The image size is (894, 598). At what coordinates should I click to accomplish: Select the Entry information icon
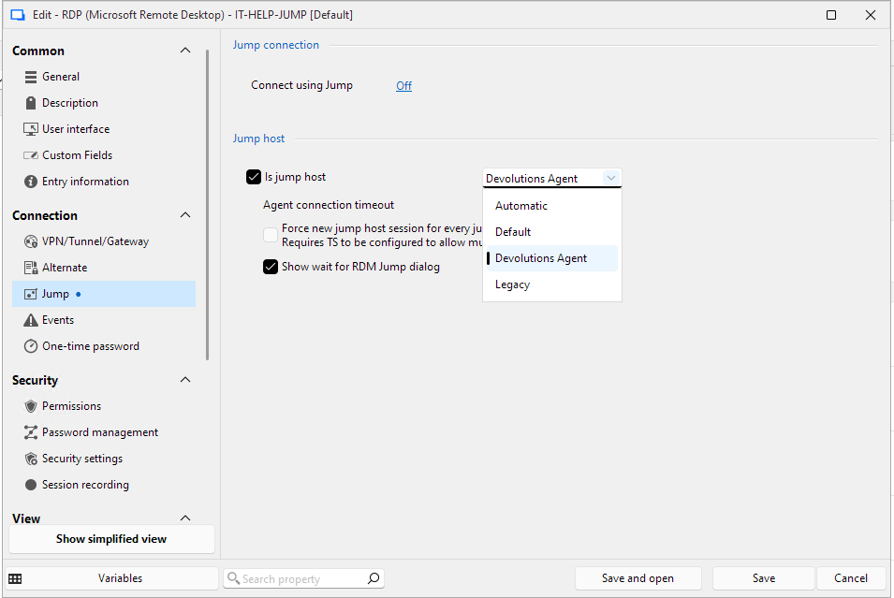[29, 181]
